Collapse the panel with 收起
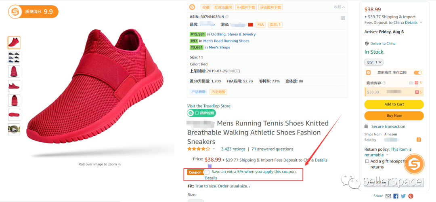436x202 pixels. tap(340, 7)
